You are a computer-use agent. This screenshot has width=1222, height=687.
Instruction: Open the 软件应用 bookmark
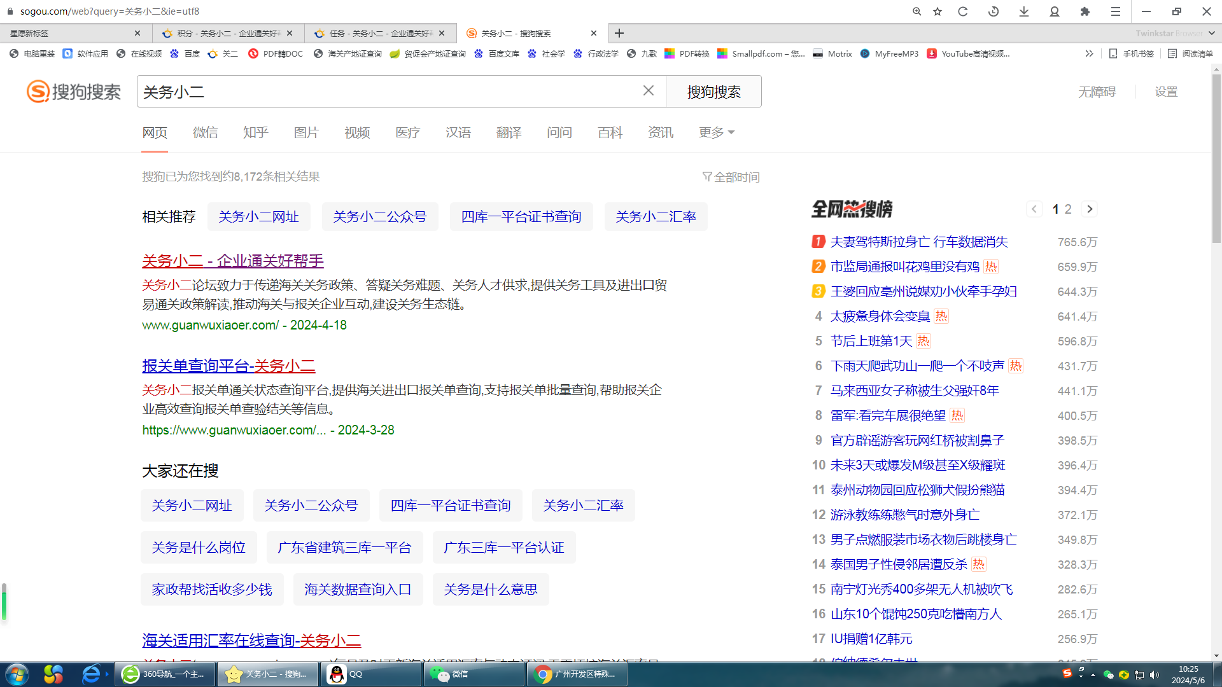coord(85,53)
